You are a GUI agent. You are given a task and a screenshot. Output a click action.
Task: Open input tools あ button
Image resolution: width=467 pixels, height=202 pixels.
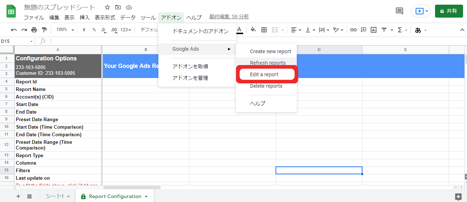pyautogui.click(x=418, y=30)
